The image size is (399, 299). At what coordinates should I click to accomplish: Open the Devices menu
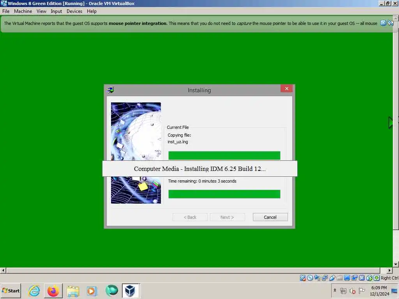pos(74,11)
